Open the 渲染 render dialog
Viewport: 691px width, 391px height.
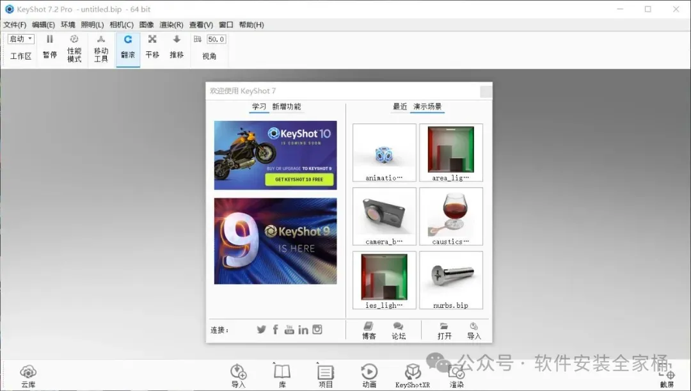[457, 377]
